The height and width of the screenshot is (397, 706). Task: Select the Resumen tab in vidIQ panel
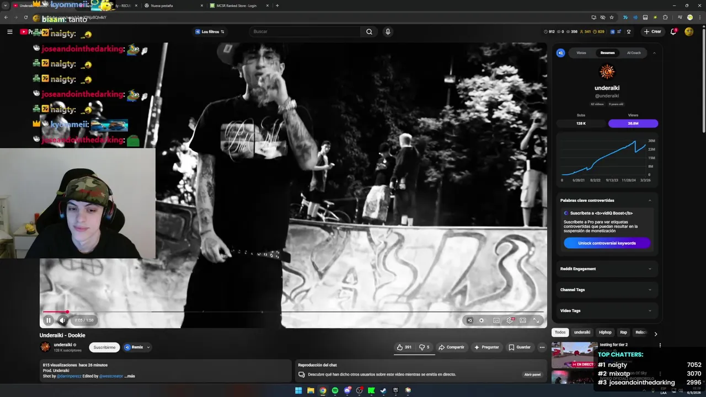pyautogui.click(x=607, y=53)
